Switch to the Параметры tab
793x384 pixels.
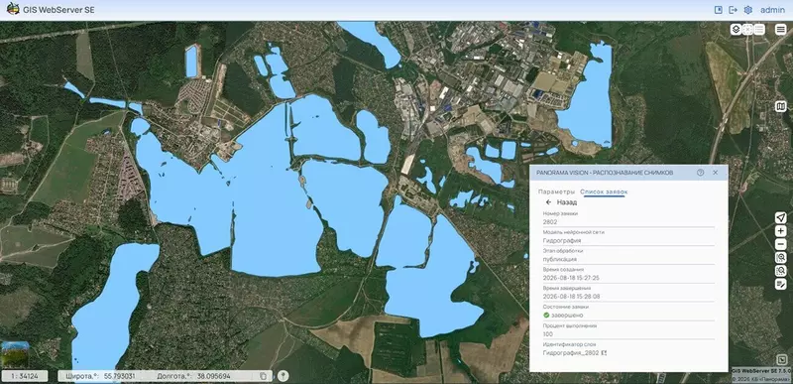(x=556, y=192)
